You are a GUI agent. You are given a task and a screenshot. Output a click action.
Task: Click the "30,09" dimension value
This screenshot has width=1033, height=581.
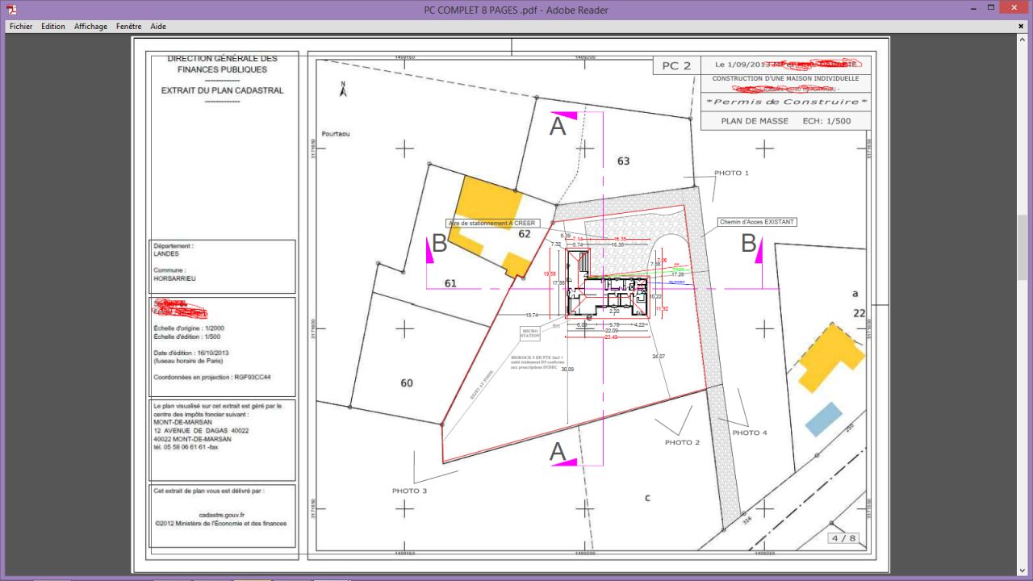[567, 369]
